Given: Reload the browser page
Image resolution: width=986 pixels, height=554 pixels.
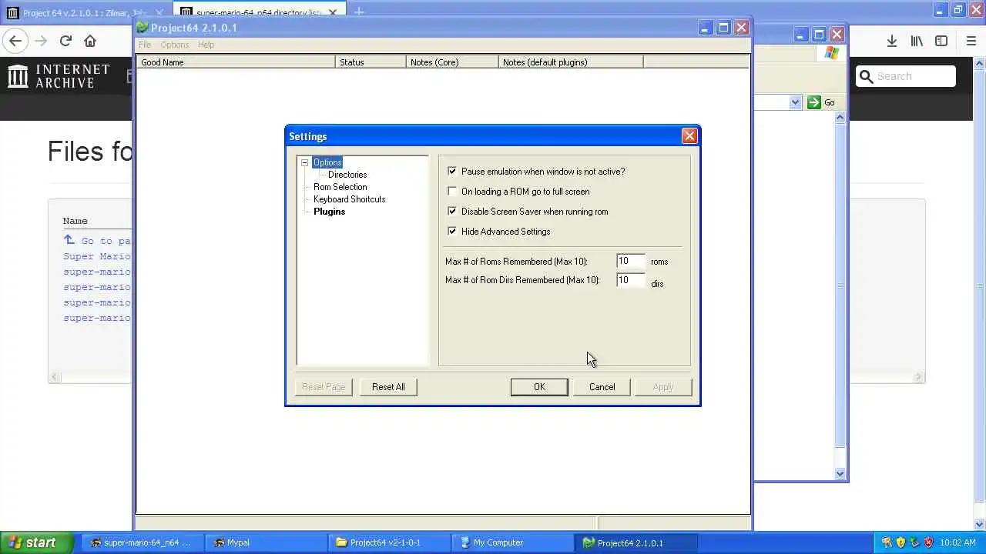Looking at the screenshot, I should (65, 41).
